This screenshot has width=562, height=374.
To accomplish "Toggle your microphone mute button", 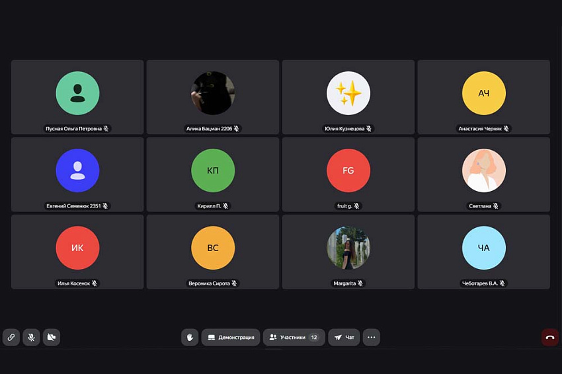I will tap(30, 337).
